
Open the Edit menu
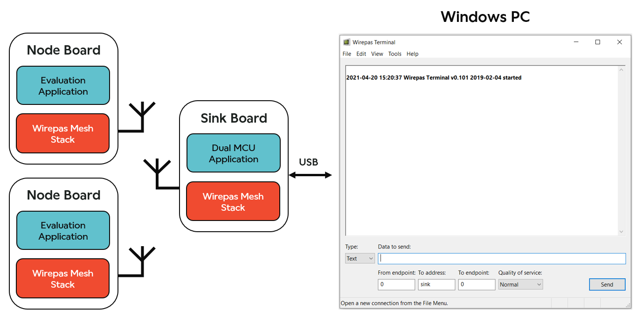[361, 54]
